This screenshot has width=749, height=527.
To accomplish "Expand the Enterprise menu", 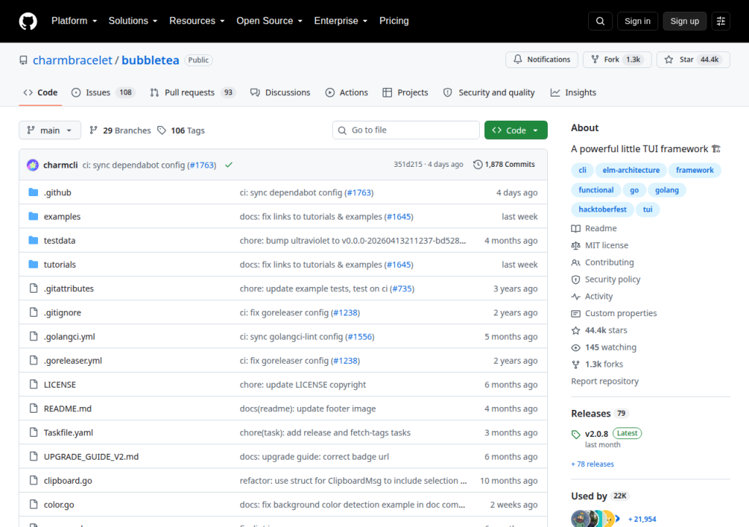I will point(341,21).
